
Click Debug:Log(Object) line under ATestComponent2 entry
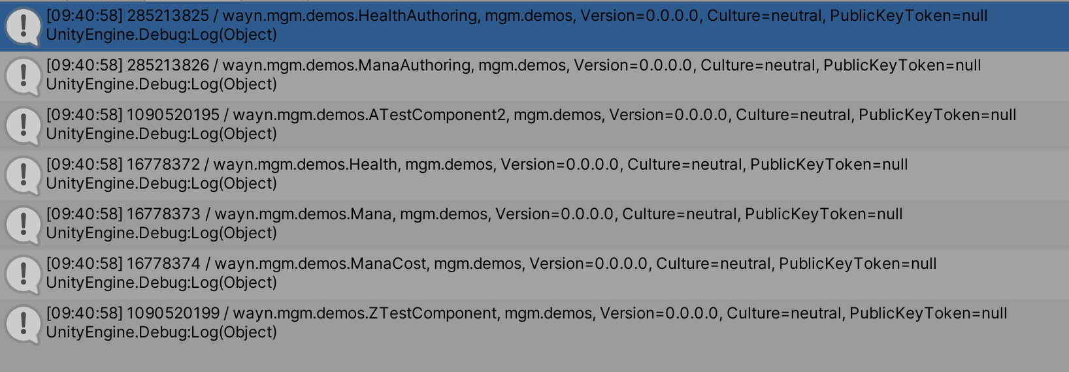point(161,134)
